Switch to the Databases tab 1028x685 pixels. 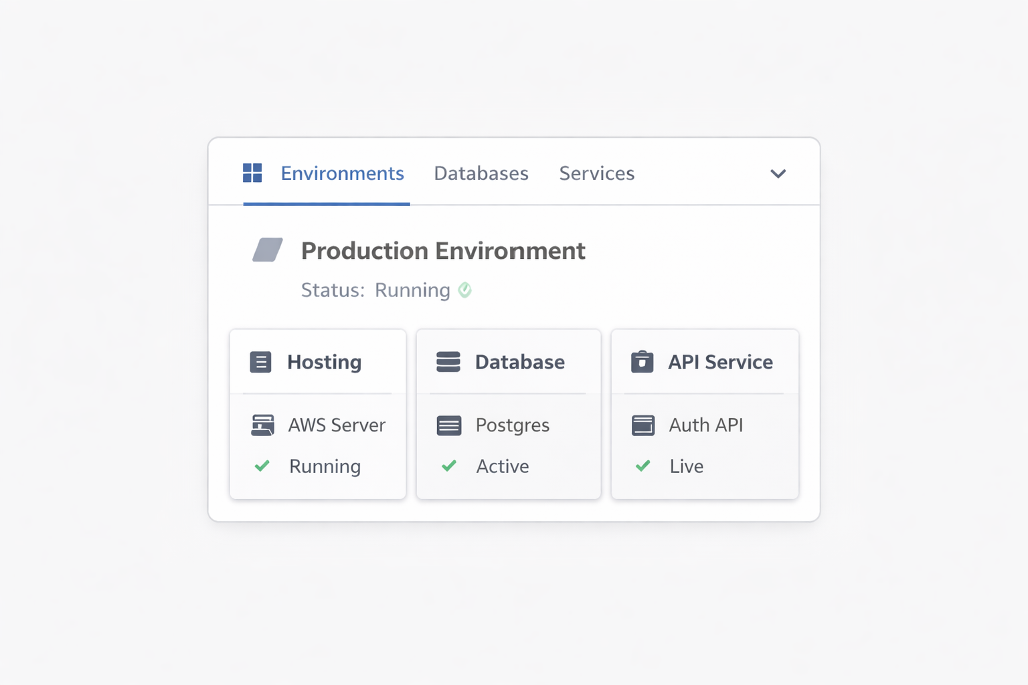coord(481,173)
